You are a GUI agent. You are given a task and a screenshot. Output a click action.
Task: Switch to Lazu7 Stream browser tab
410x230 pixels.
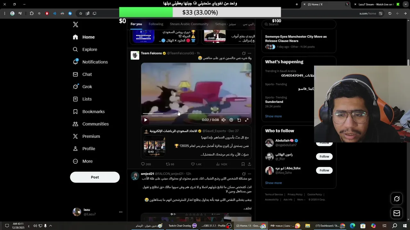tap(377, 4)
